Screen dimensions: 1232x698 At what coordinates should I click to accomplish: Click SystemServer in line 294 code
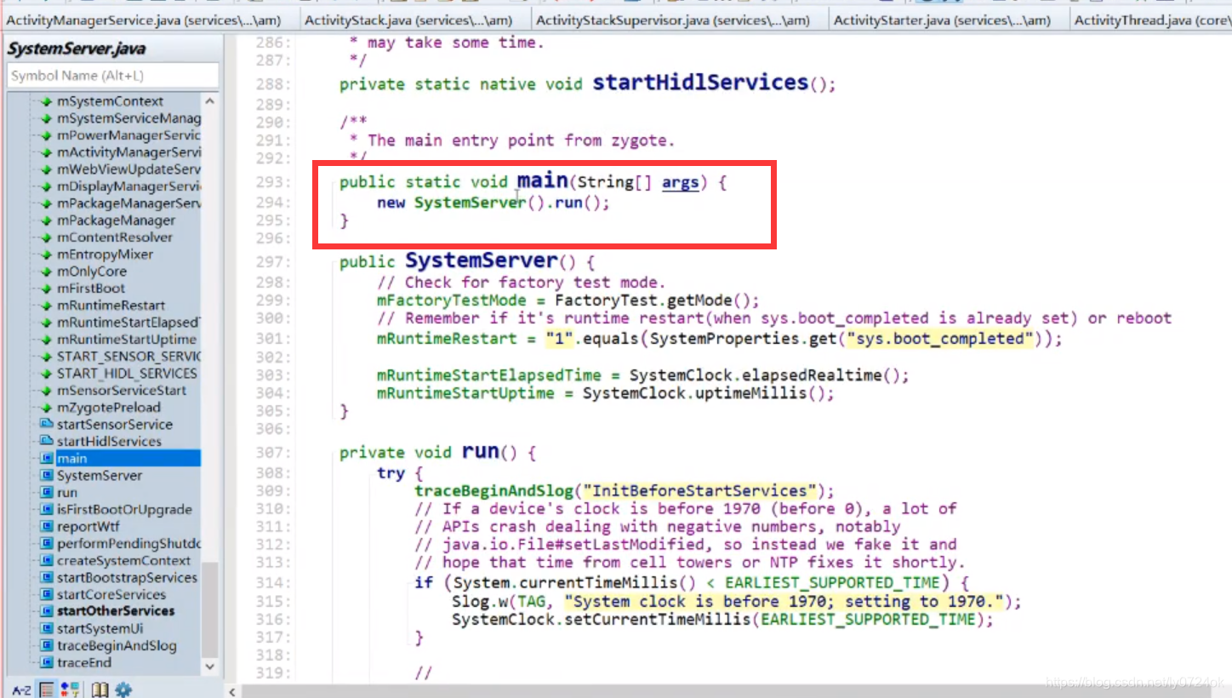[x=470, y=203]
